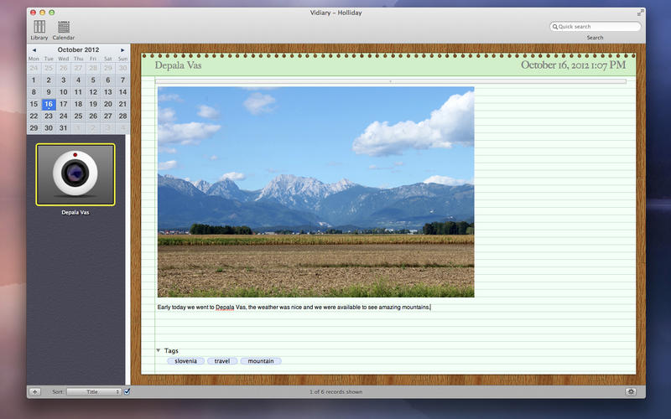Viewport: 671px width, 419px height.
Task: Click the mountain tag
Action: tap(261, 361)
